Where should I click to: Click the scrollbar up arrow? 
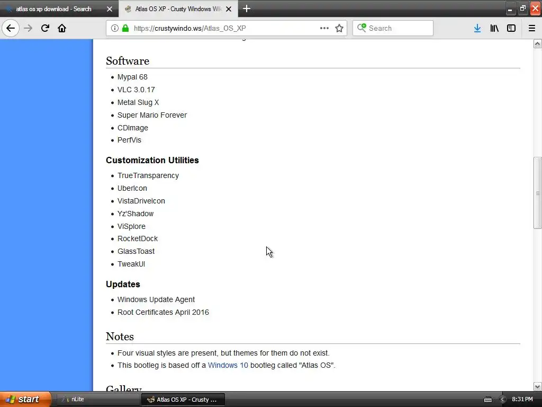(x=537, y=43)
